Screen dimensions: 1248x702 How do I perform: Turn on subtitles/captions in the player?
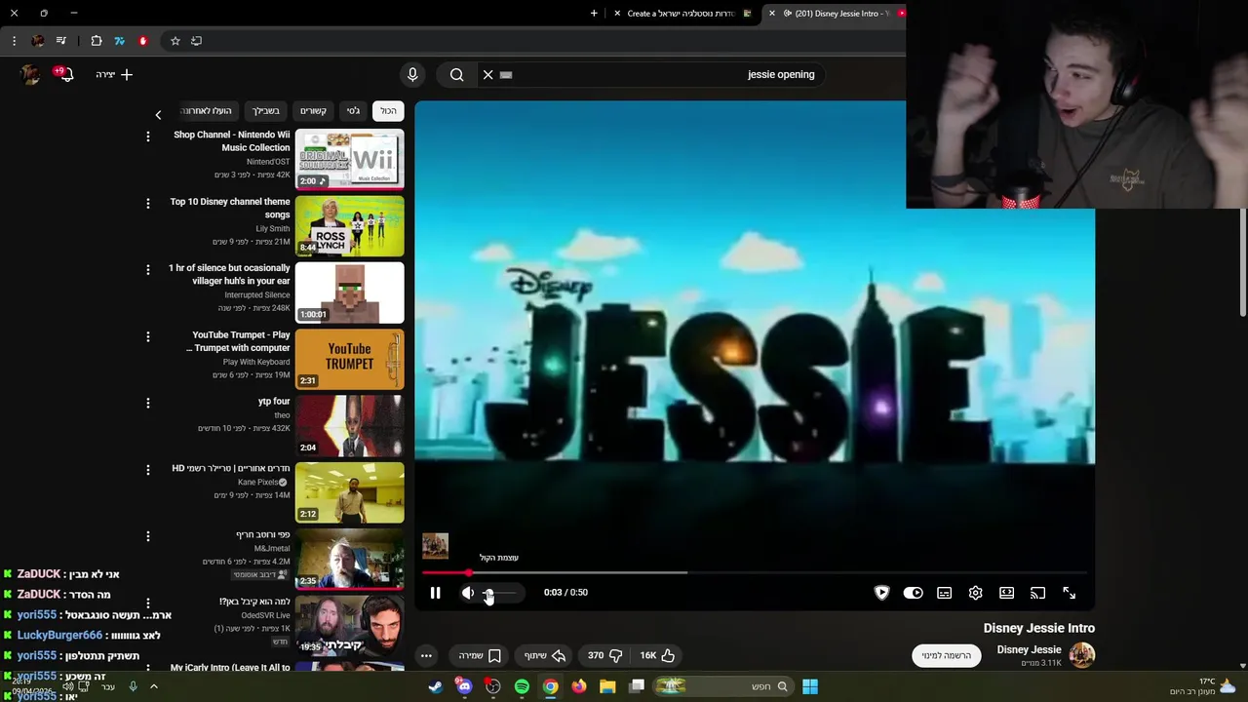(944, 593)
